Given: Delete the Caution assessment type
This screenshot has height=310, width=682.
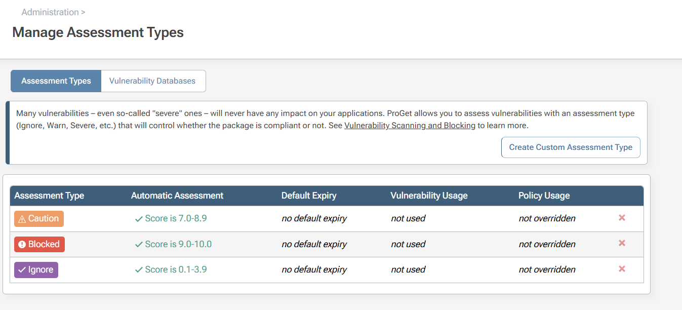Looking at the screenshot, I should 622,218.
